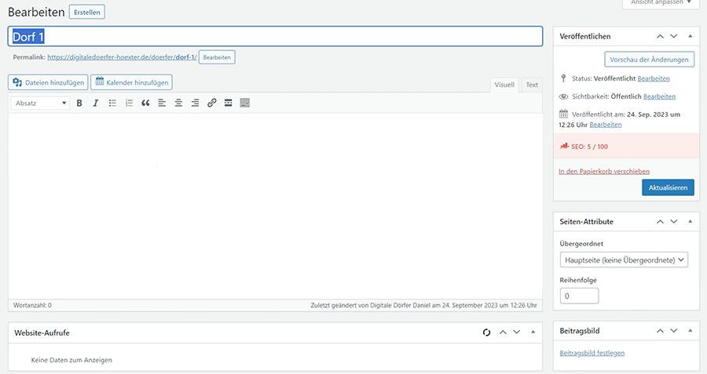Refresh the Website-Aufrufe panel
Screen dimensions: 707x374
(486, 332)
